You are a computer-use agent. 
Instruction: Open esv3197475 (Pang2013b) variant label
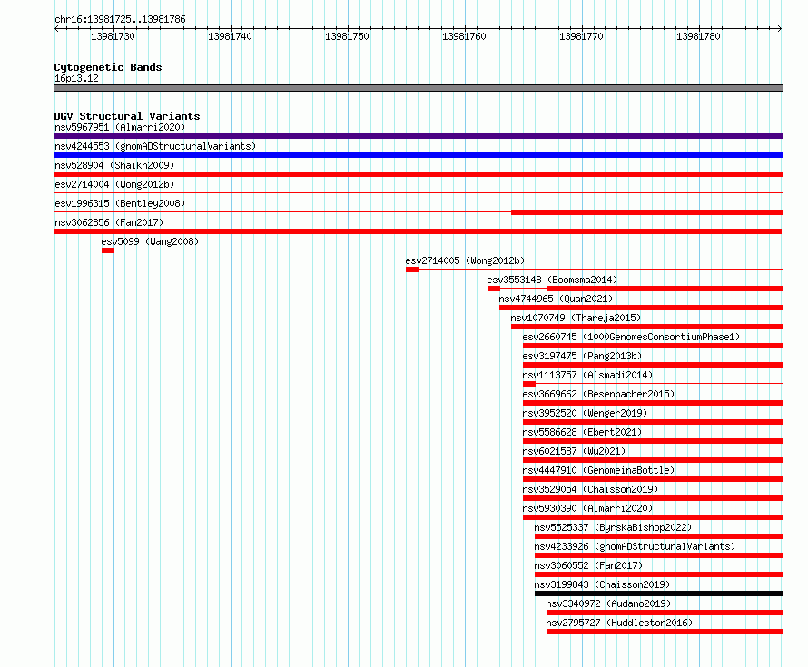[x=582, y=356]
